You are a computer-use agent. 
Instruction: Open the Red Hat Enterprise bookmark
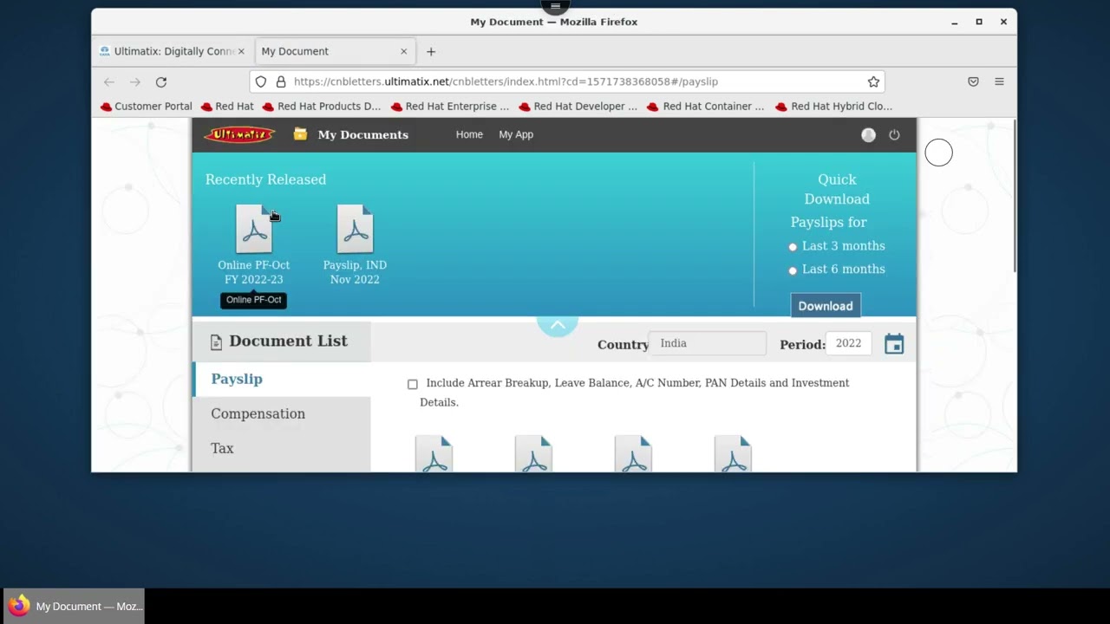pos(450,107)
